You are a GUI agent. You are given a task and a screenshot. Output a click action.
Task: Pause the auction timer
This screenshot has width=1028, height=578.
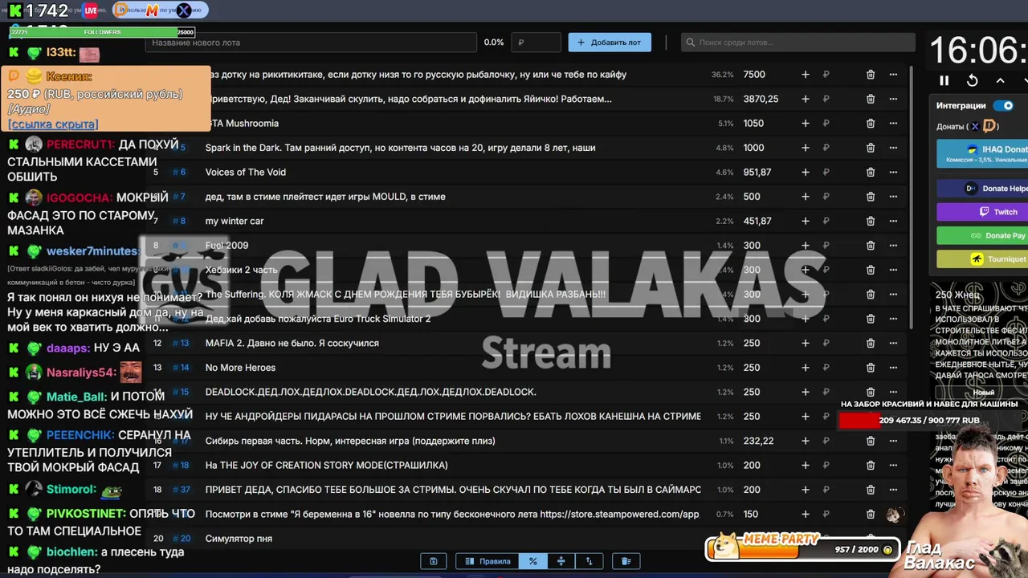coord(944,80)
